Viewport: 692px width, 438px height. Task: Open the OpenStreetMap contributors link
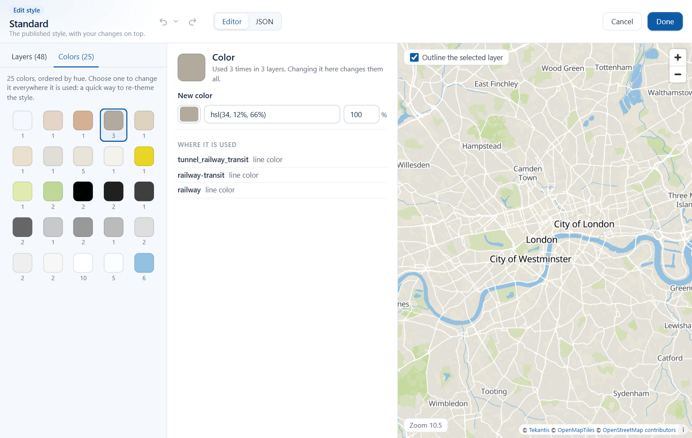639,430
